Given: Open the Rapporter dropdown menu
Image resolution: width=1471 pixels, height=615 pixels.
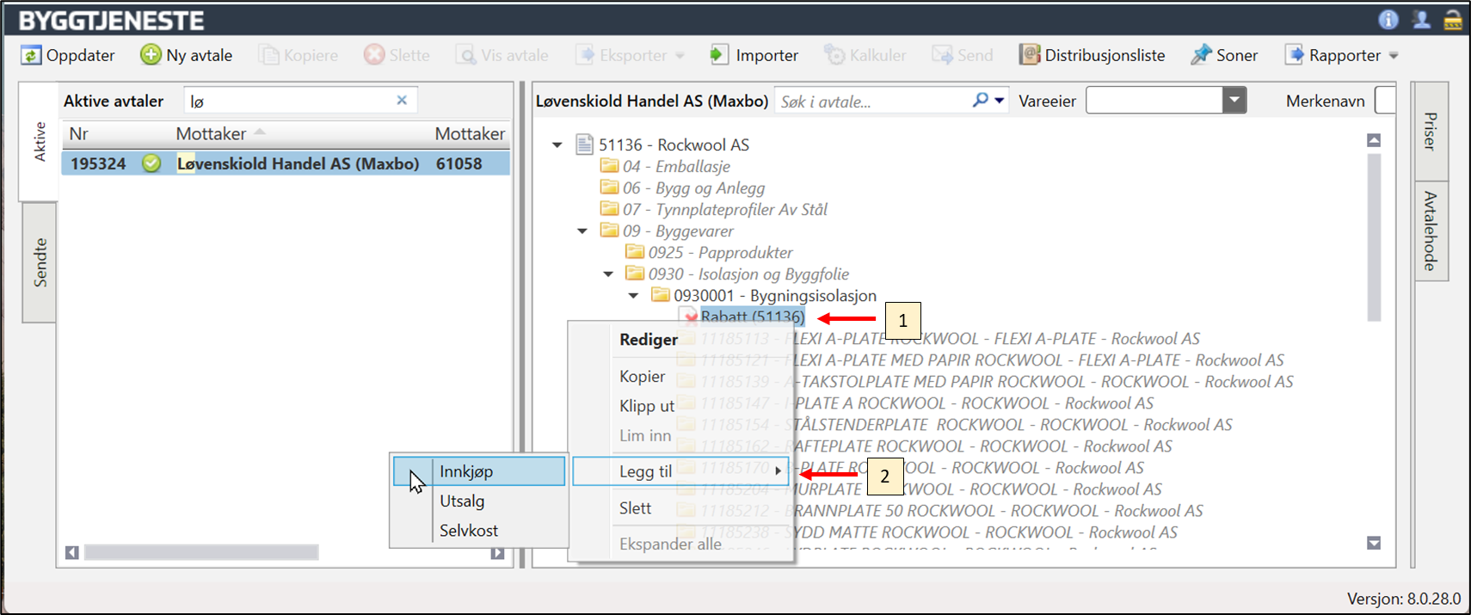Looking at the screenshot, I should [1394, 56].
